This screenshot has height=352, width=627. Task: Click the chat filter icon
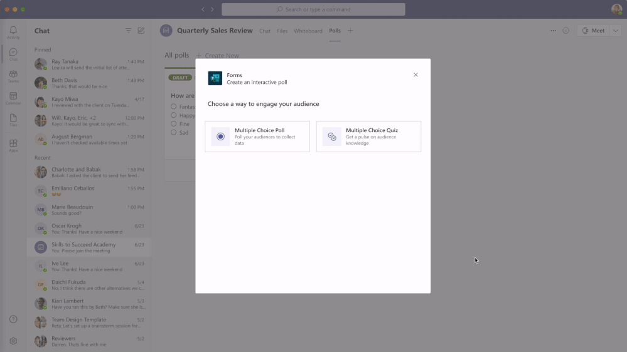(129, 31)
